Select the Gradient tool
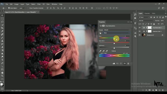The width and height of the screenshot is (167, 94). click(2, 50)
